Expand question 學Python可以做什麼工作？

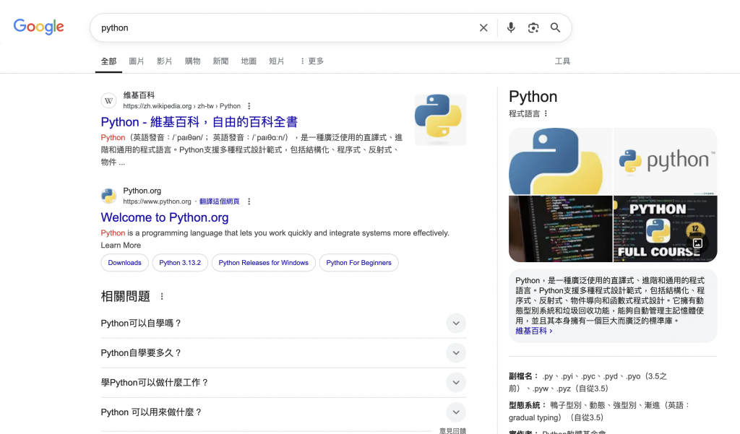pyautogui.click(x=283, y=383)
